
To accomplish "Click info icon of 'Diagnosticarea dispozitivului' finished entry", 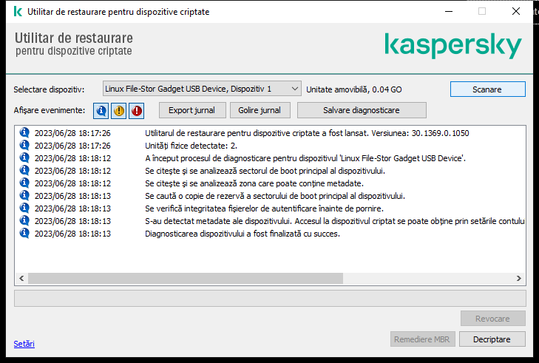I will click(24, 233).
